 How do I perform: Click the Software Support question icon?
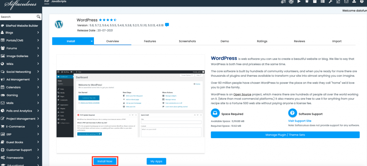coord(292,113)
